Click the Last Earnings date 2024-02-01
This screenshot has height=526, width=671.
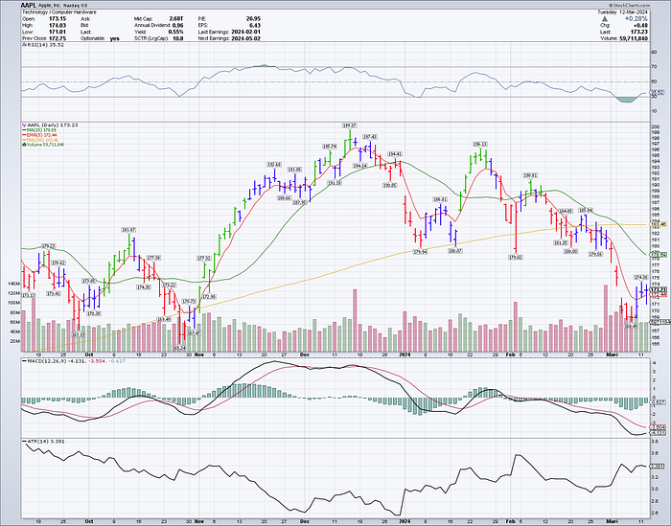click(x=246, y=32)
